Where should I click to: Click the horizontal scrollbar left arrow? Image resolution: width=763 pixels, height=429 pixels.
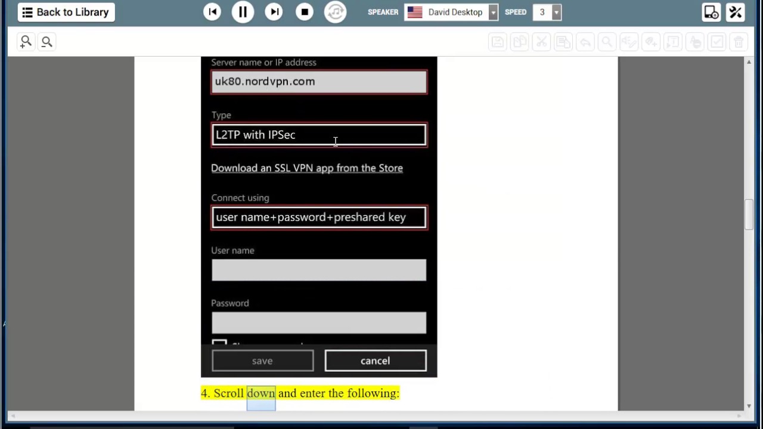pos(12,415)
